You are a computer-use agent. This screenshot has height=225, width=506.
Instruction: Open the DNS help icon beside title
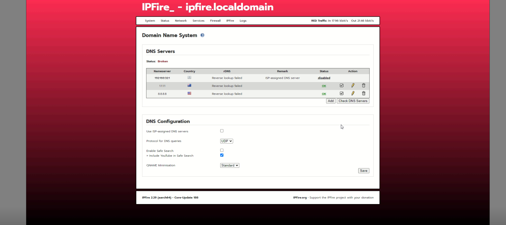coord(202,35)
